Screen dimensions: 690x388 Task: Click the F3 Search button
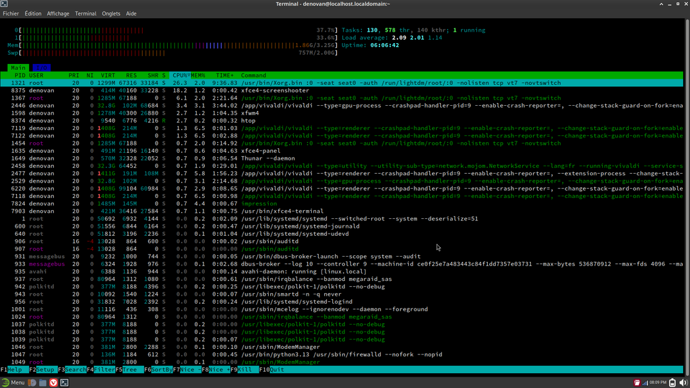click(72, 370)
